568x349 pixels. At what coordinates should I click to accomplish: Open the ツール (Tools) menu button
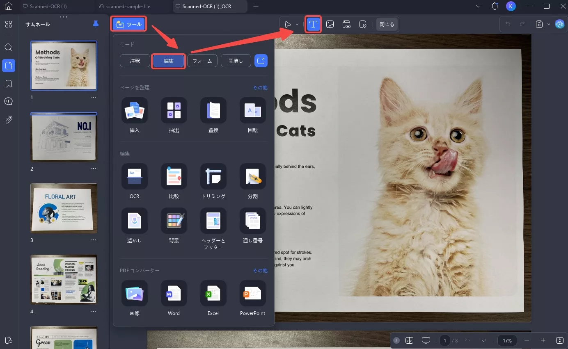(128, 25)
